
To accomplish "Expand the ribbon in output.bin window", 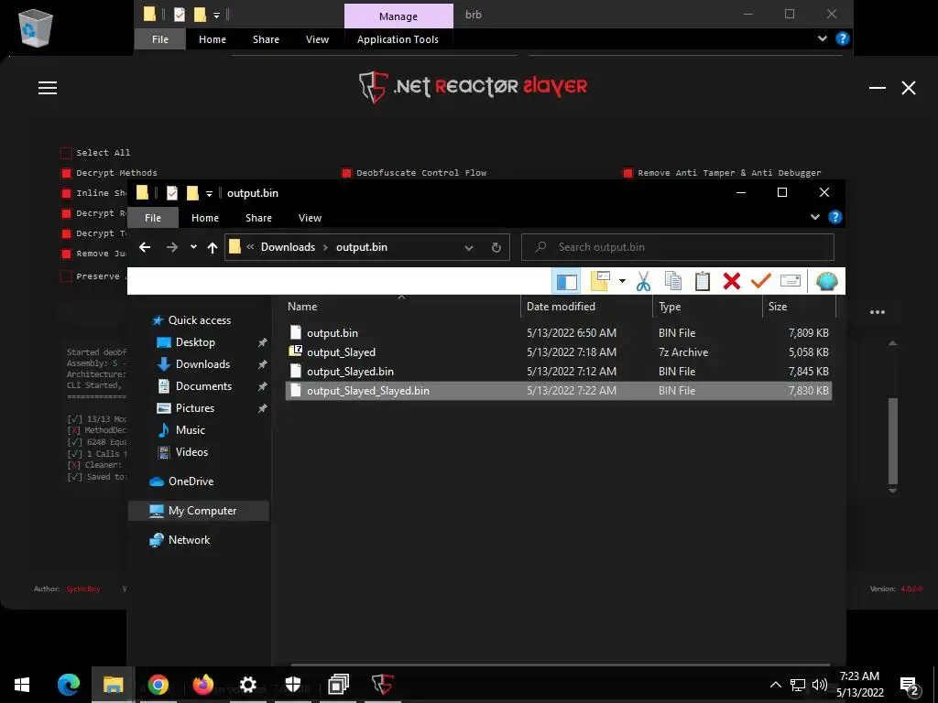I will [x=814, y=217].
